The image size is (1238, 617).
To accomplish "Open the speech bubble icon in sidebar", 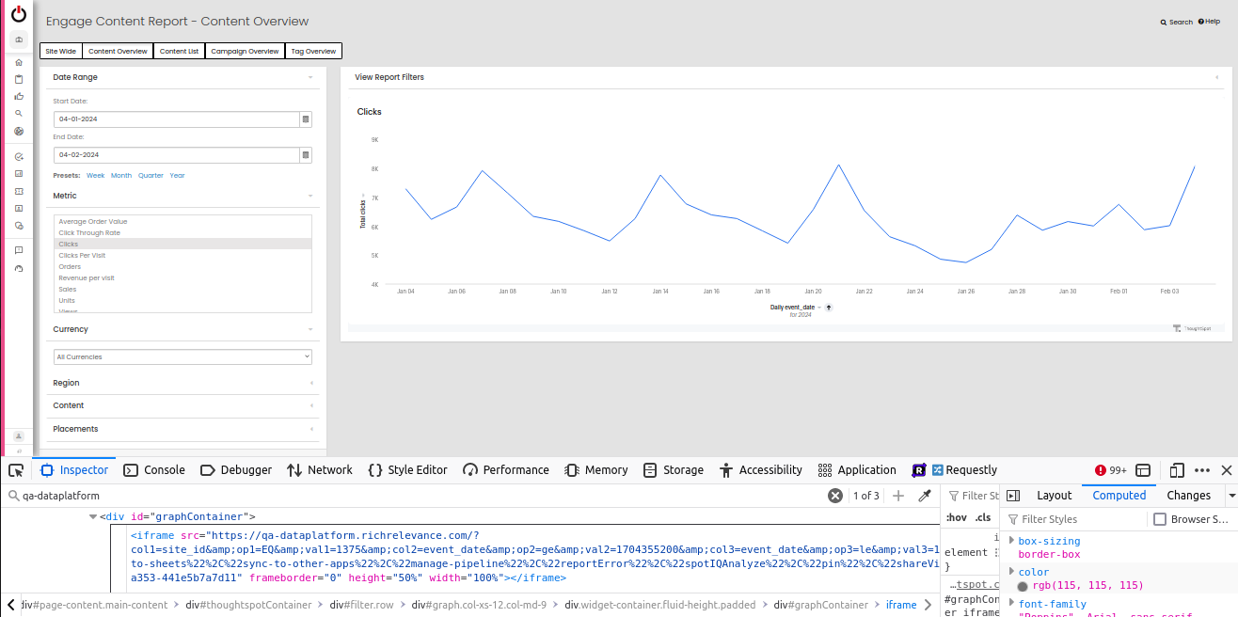I will pyautogui.click(x=19, y=250).
